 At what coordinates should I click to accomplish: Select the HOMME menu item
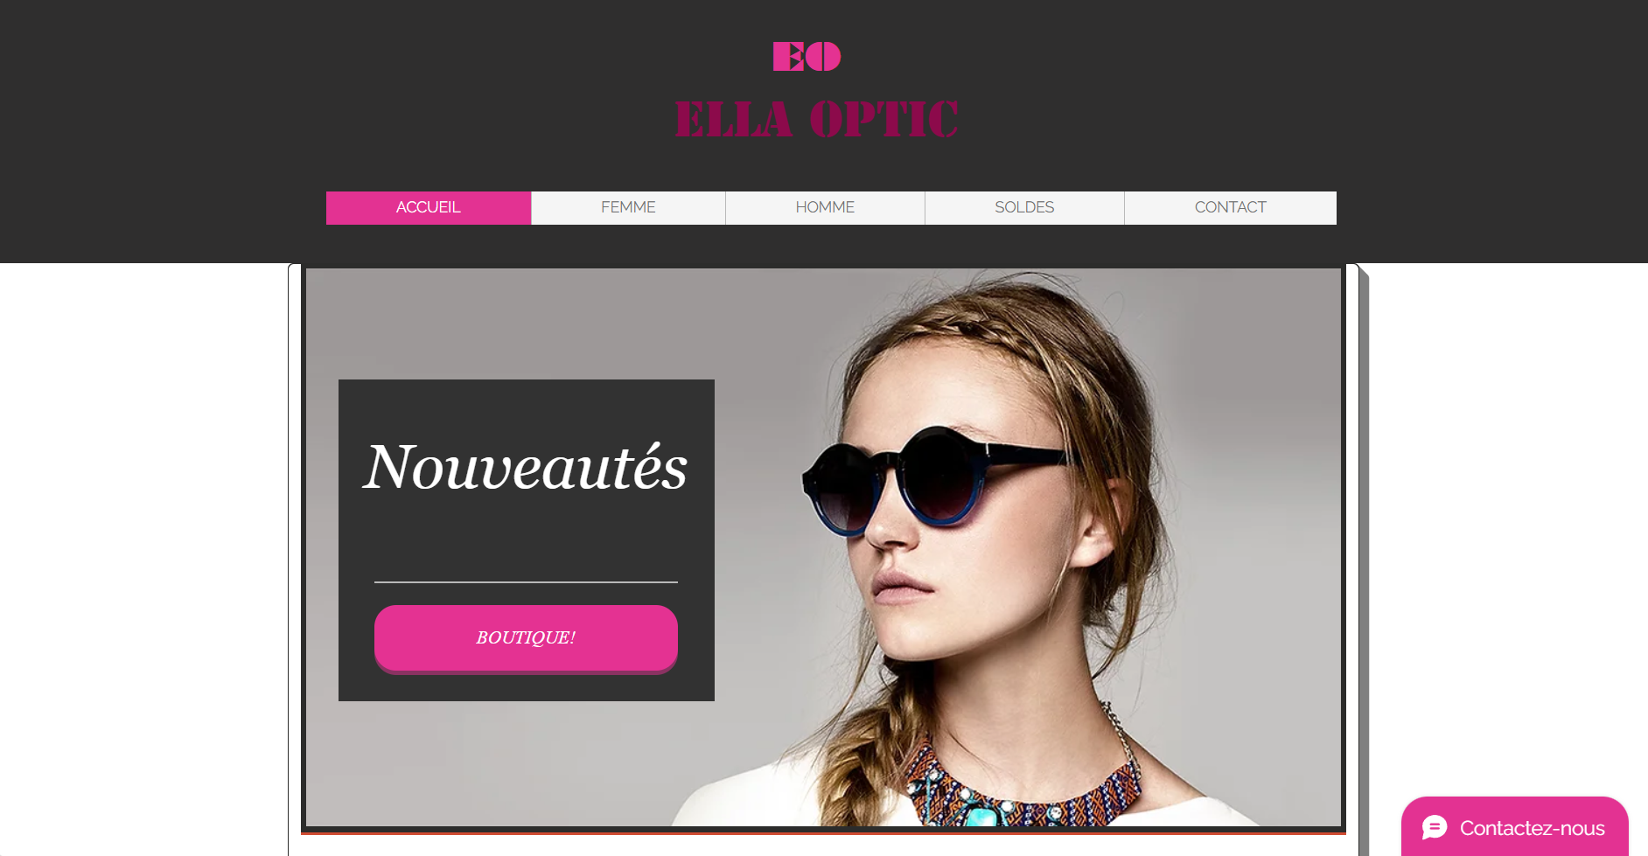click(825, 208)
